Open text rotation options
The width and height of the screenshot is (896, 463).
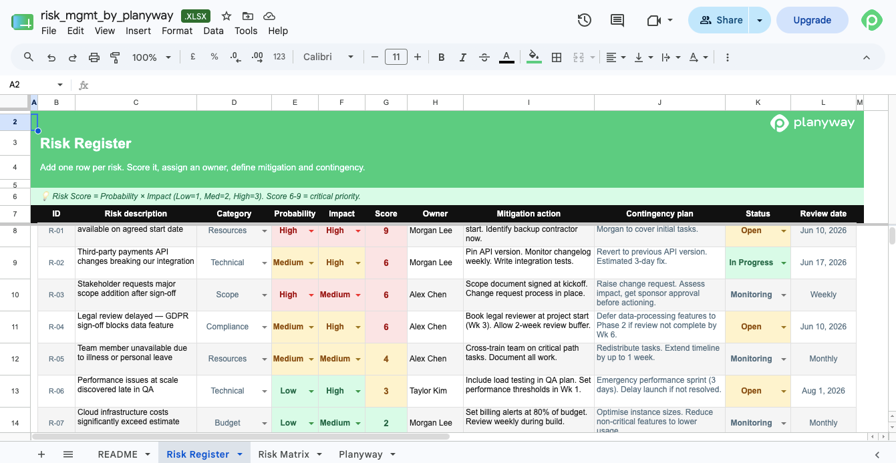[698, 57]
